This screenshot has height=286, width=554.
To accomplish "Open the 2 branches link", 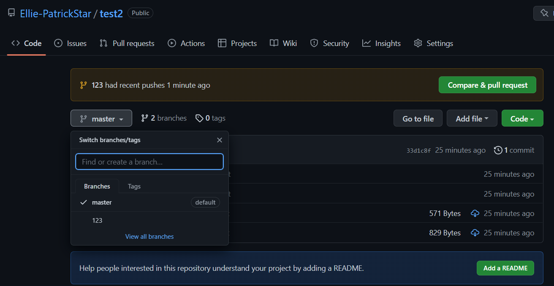I will tap(164, 118).
